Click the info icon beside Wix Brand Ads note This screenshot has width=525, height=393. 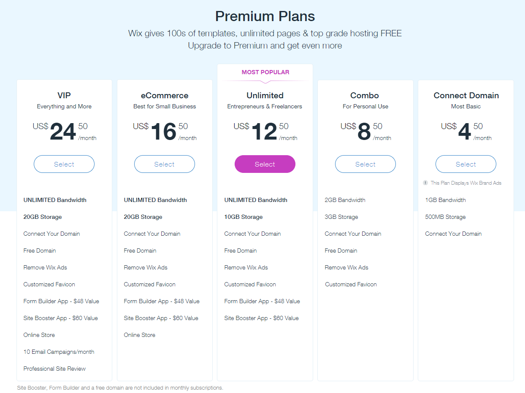point(425,183)
